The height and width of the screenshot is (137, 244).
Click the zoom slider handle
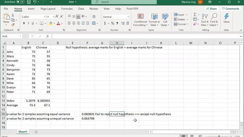[x=219, y=136]
